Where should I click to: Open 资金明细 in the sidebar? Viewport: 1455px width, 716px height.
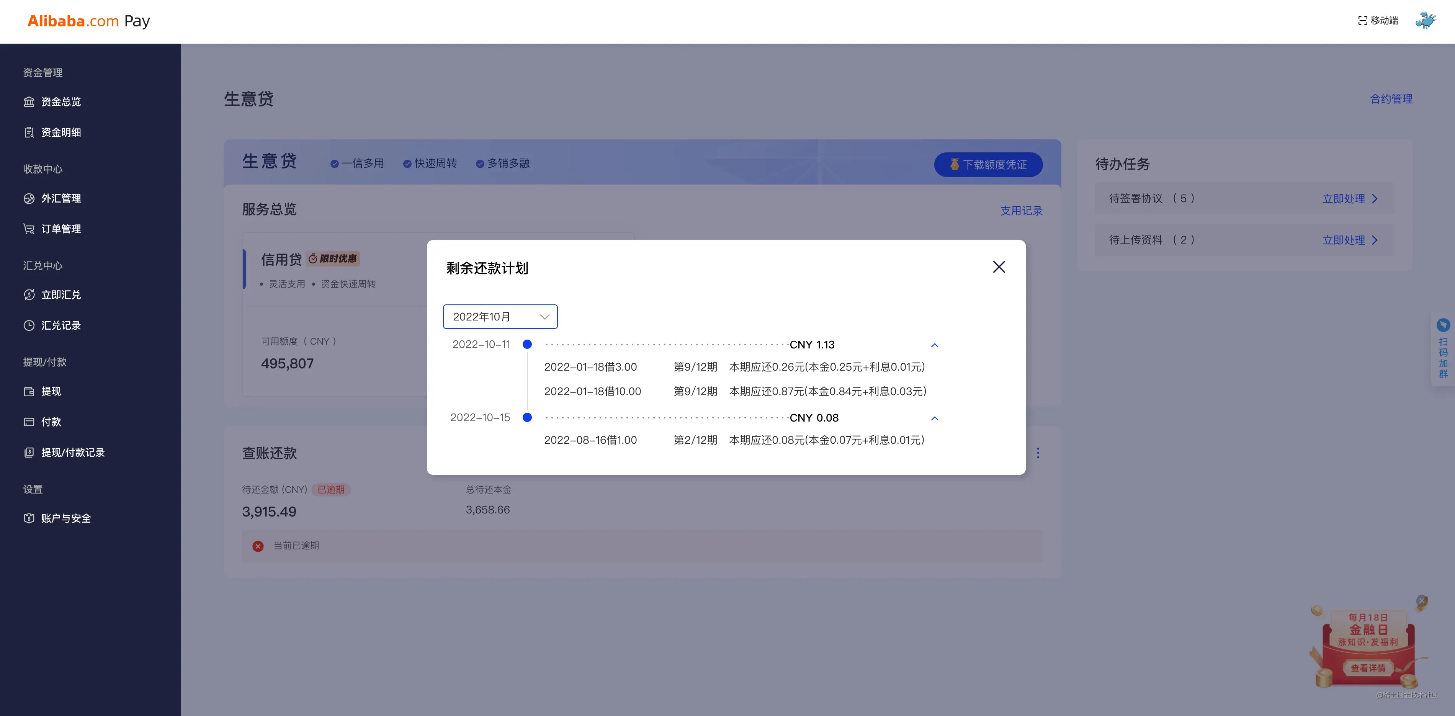tap(60, 132)
